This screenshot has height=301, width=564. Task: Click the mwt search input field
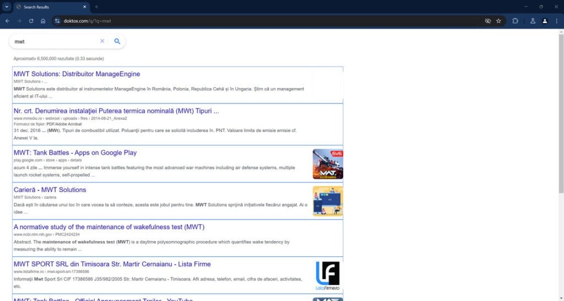click(55, 41)
